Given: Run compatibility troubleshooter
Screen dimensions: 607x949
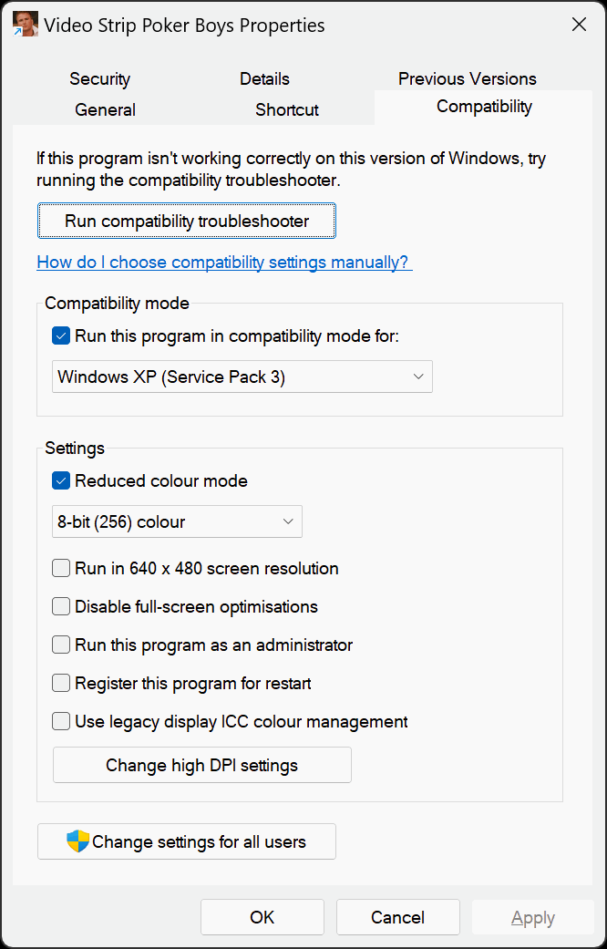Looking at the screenshot, I should 187,221.
